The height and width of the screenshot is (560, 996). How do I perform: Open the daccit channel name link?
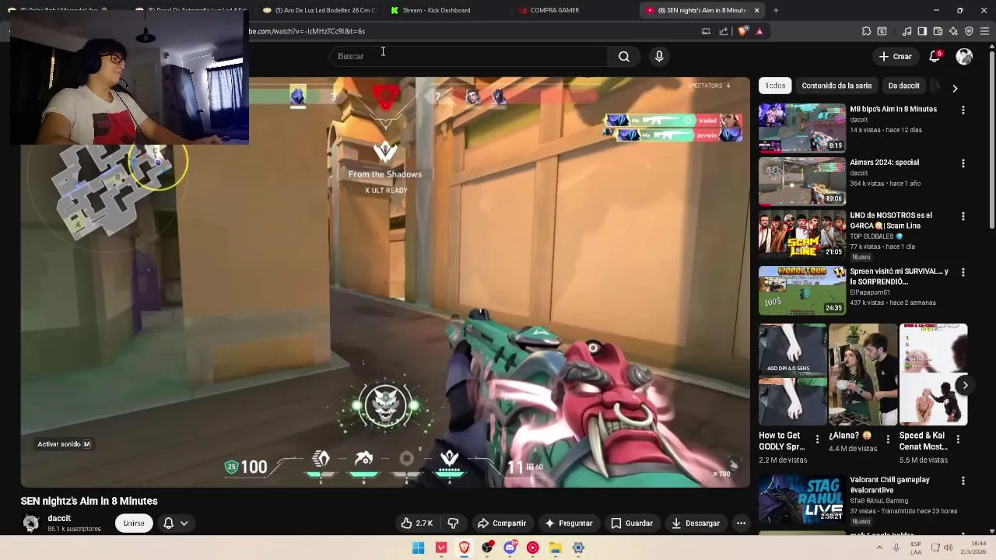click(x=59, y=519)
